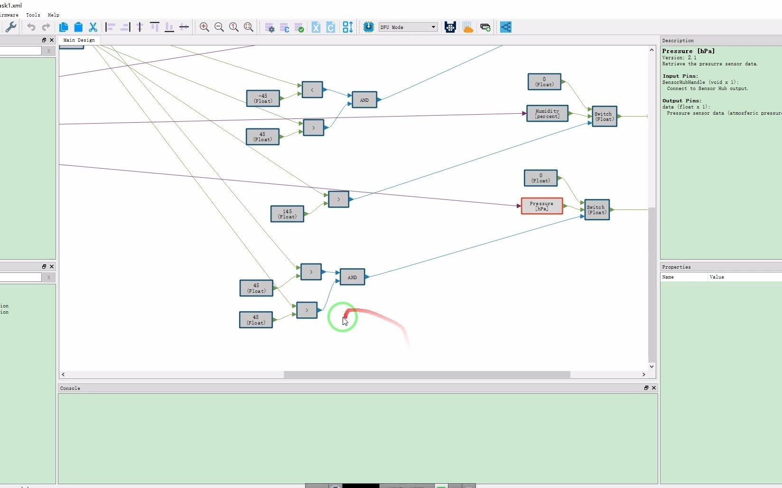Reset zoom to 1:1
This screenshot has width=782, height=488.
234,27
